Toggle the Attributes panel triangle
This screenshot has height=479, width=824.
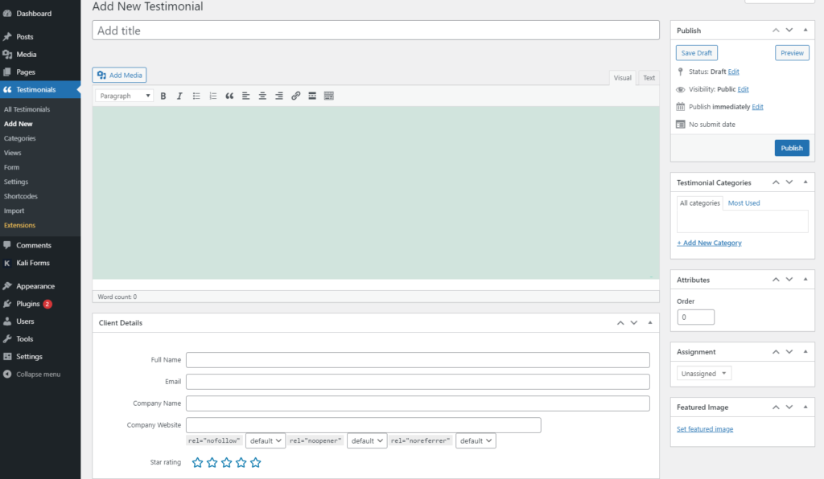[x=805, y=279]
